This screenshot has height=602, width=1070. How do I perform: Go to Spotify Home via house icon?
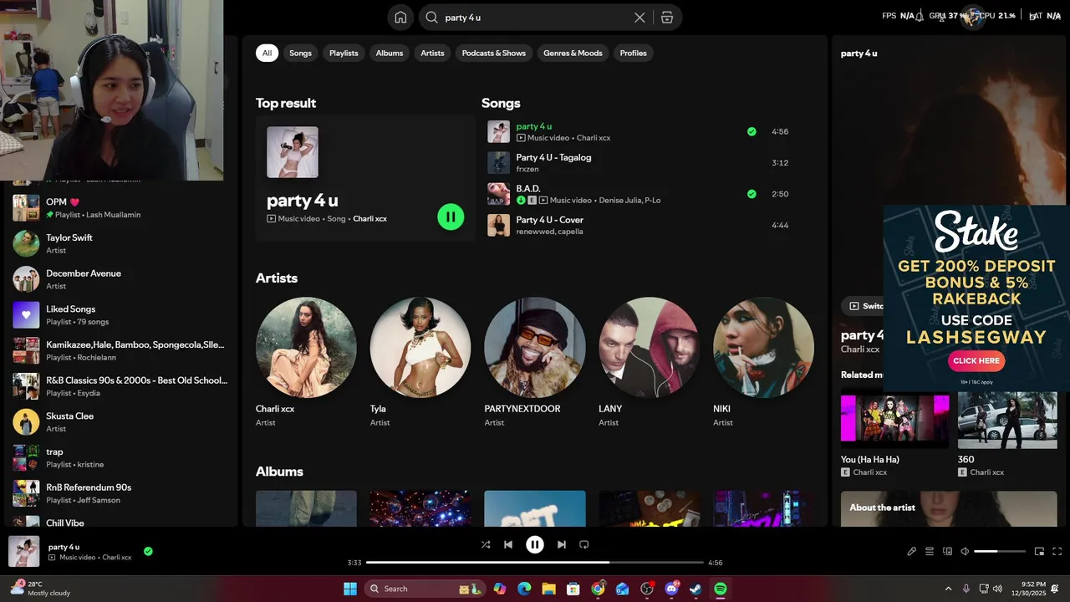(400, 18)
